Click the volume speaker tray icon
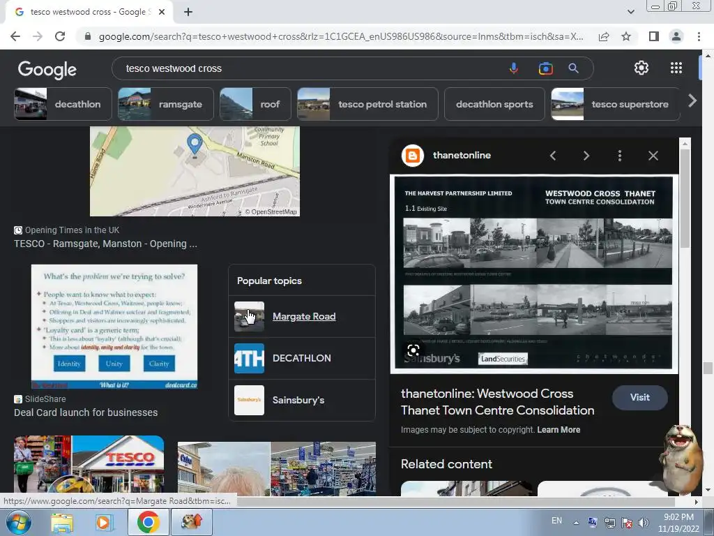Screen dimensions: 714x536 pos(644,522)
